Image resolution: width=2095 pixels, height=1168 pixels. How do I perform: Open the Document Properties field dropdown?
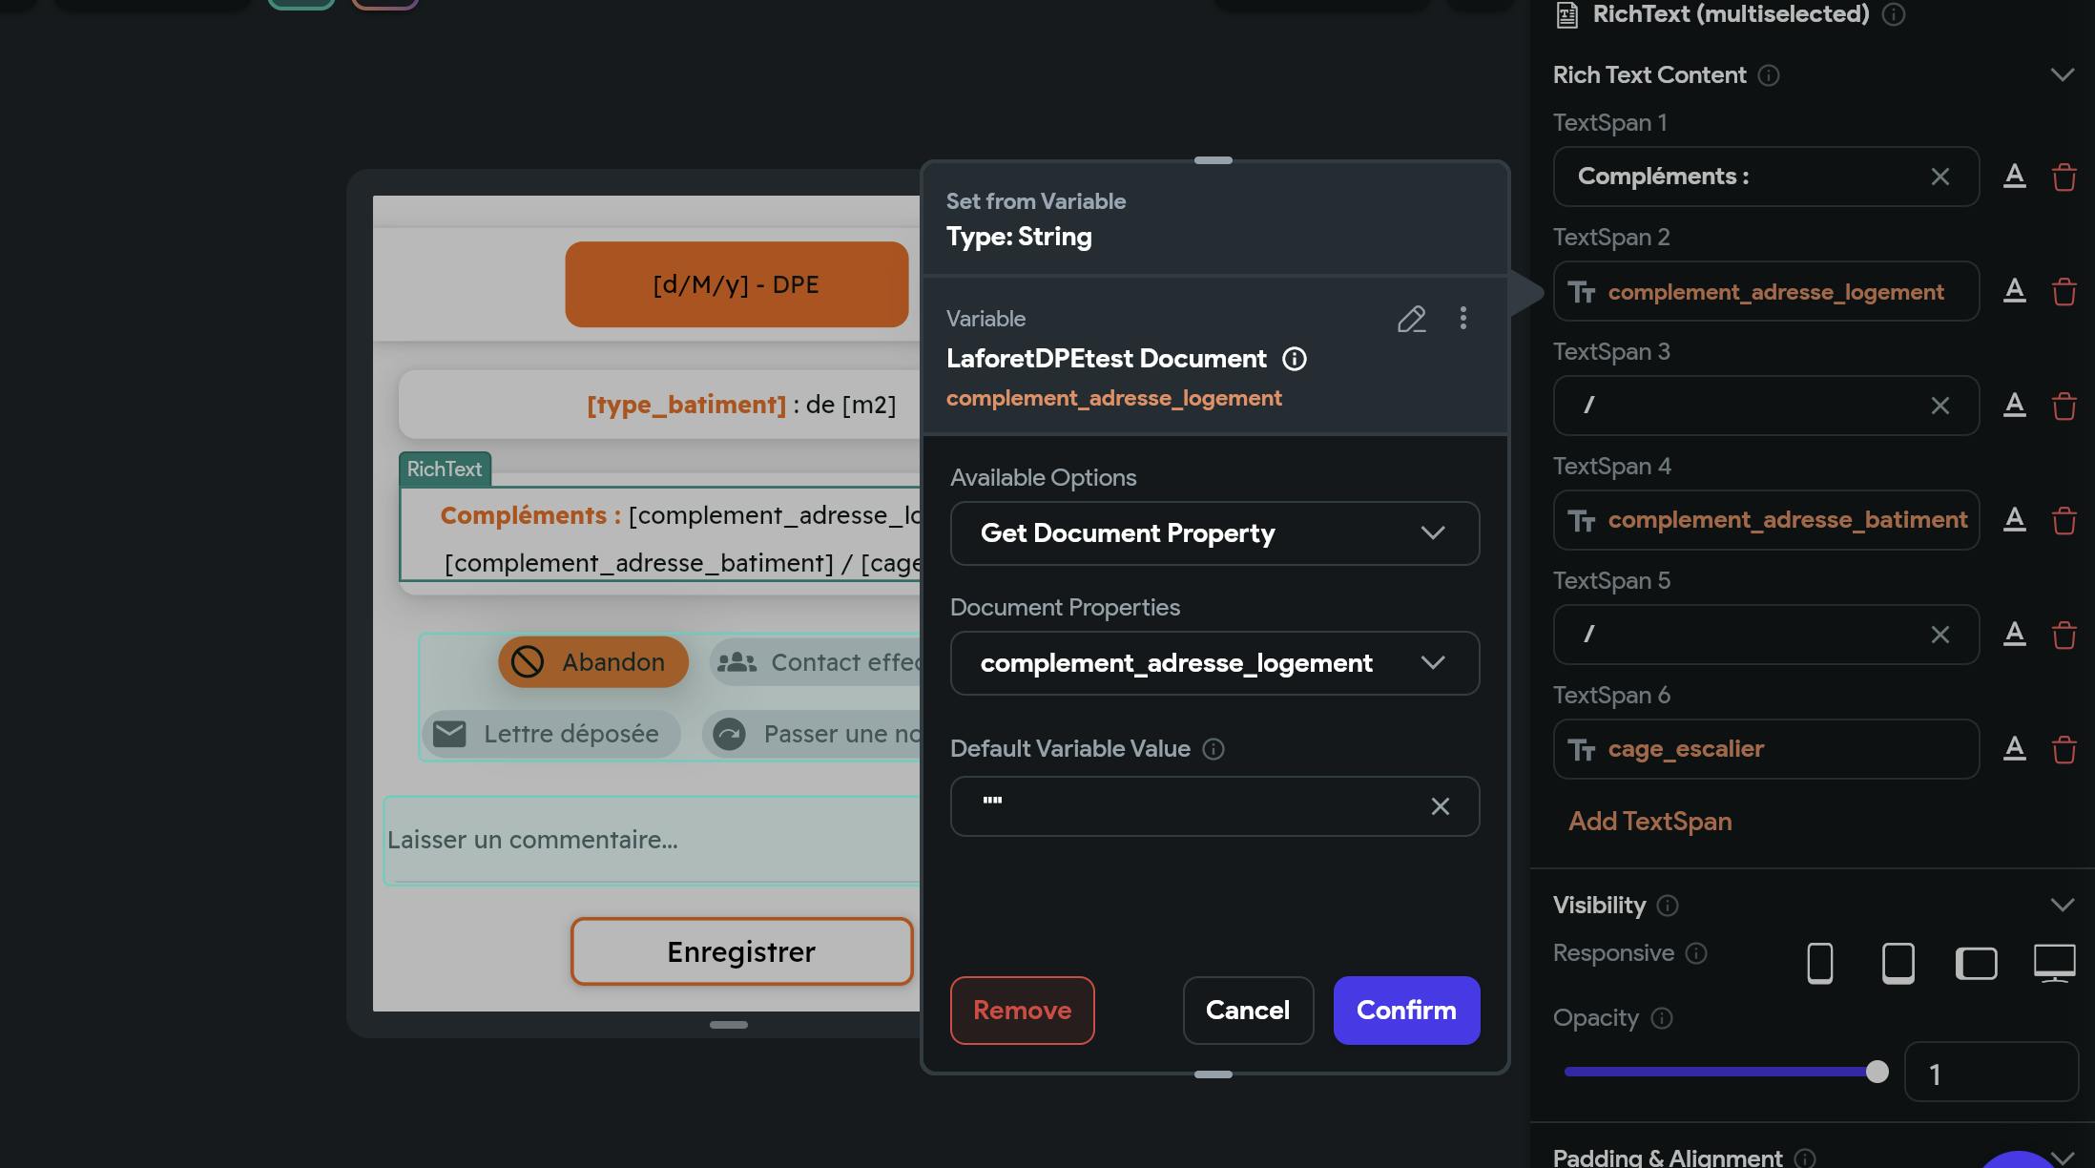pyautogui.click(x=1213, y=663)
